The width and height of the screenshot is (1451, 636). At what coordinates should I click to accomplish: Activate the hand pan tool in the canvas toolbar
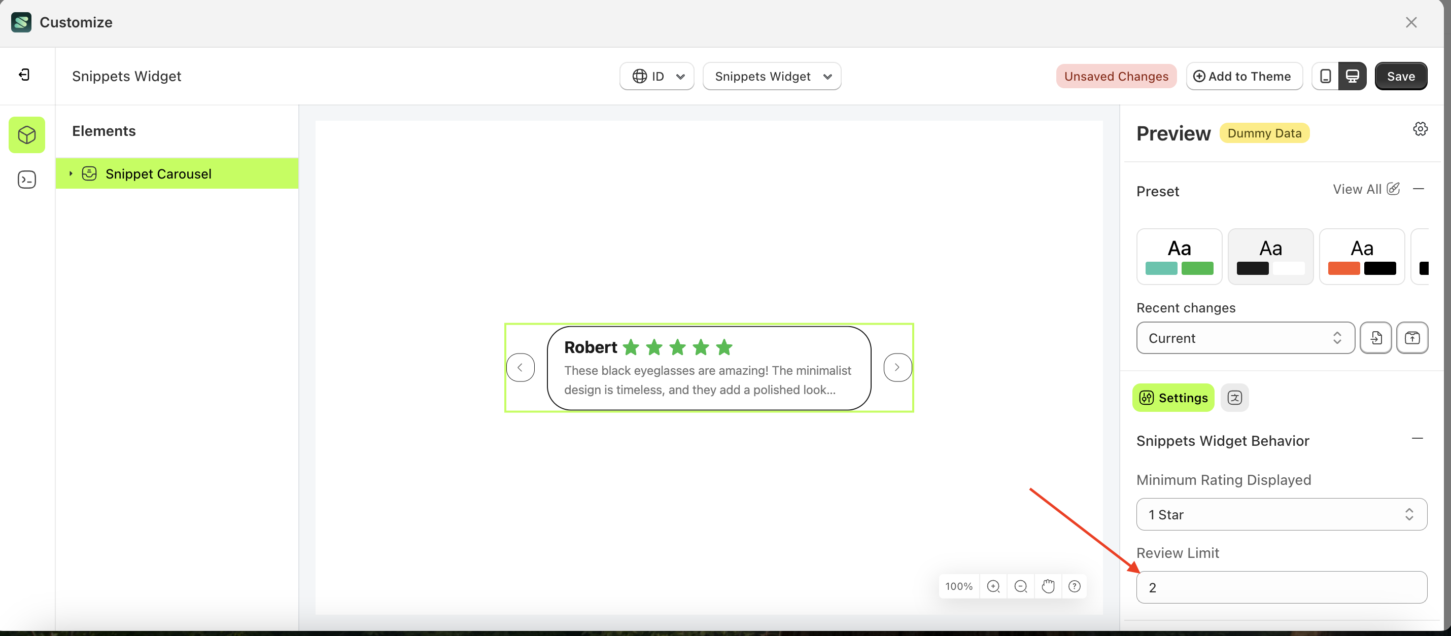pyautogui.click(x=1048, y=586)
